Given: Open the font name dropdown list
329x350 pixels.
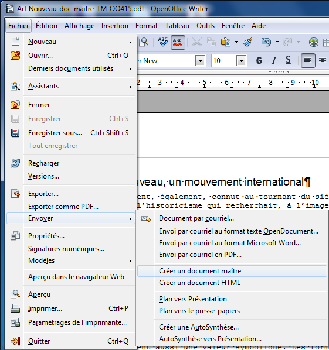Looking at the screenshot, I should pyautogui.click(x=200, y=61).
